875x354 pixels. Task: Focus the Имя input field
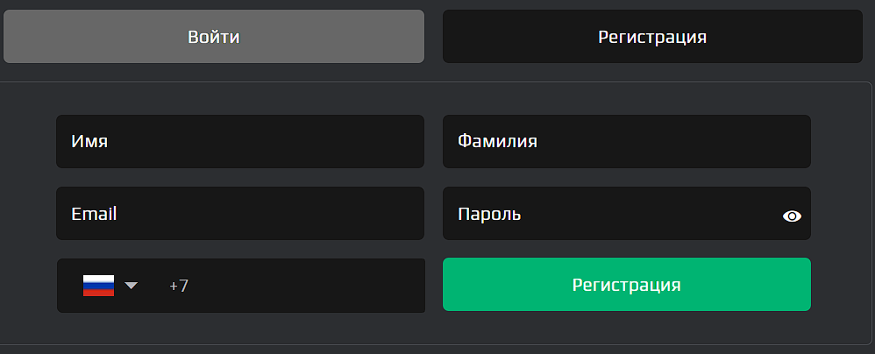pos(240,142)
